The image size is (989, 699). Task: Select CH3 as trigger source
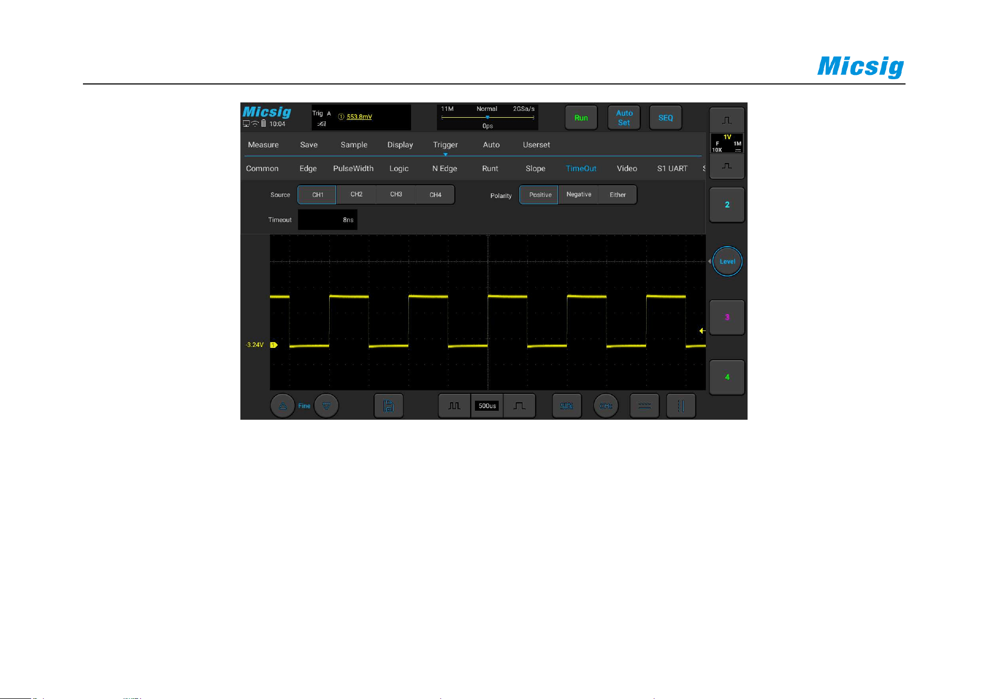[396, 194]
